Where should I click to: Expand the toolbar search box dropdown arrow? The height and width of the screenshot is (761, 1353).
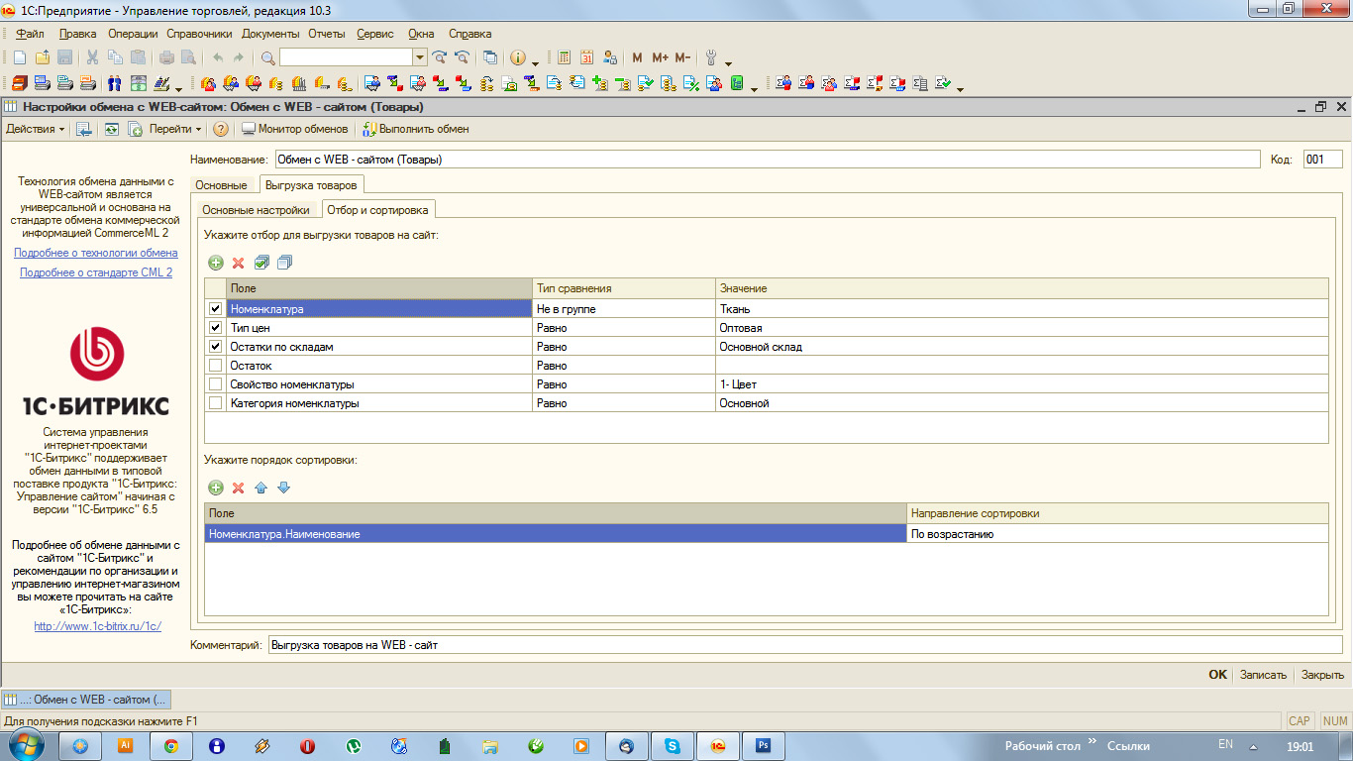(x=420, y=57)
